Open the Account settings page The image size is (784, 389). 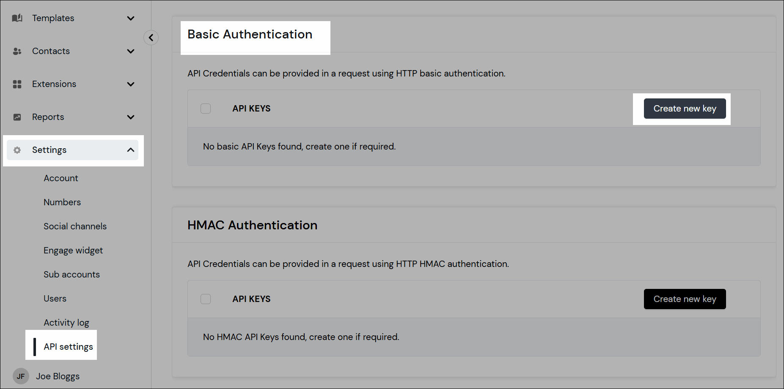pos(61,178)
